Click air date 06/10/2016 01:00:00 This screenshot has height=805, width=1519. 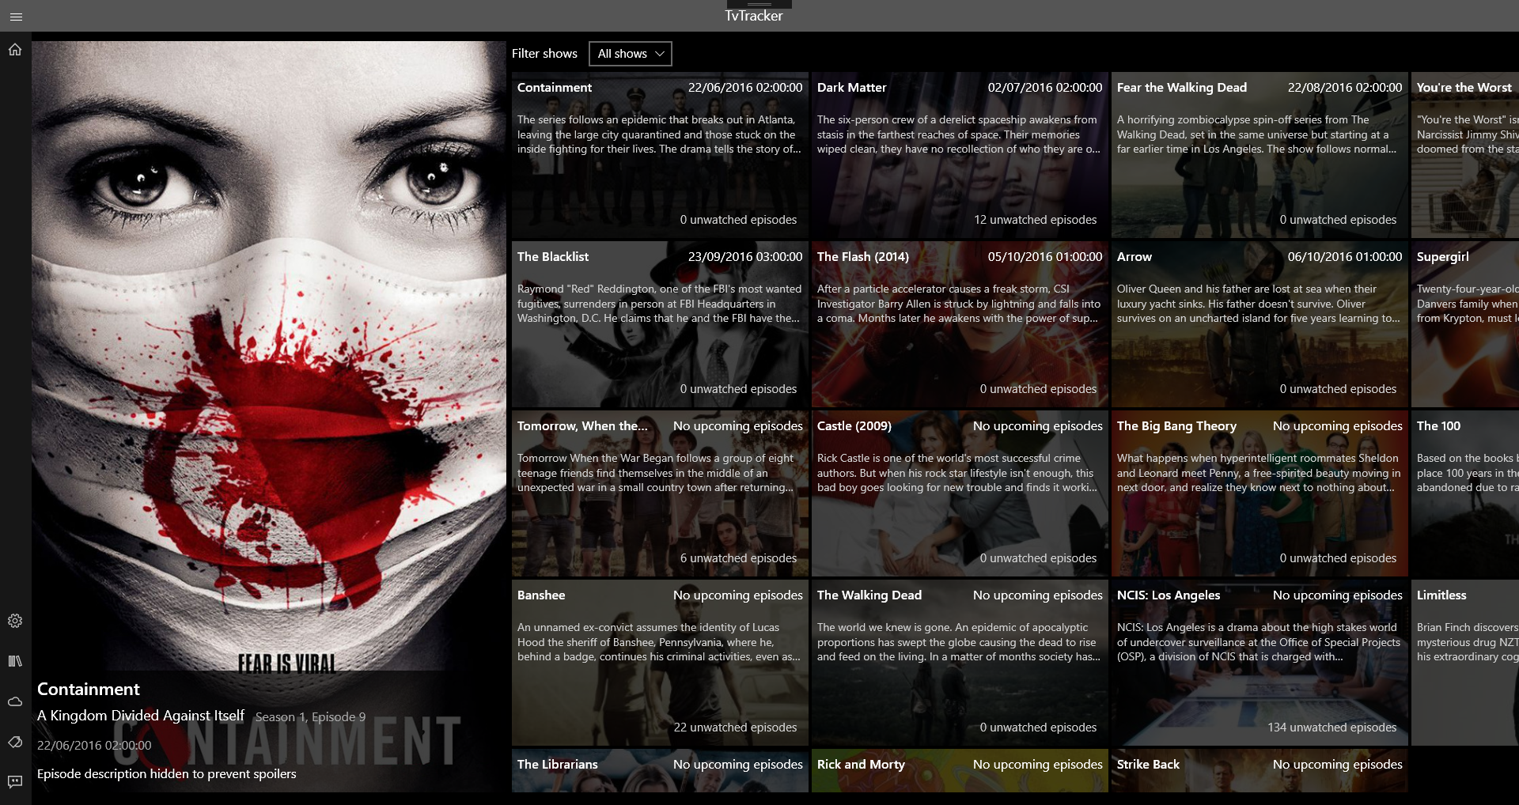coord(1345,257)
